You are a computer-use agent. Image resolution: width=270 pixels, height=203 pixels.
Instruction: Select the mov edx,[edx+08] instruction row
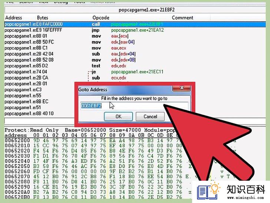[135, 60]
